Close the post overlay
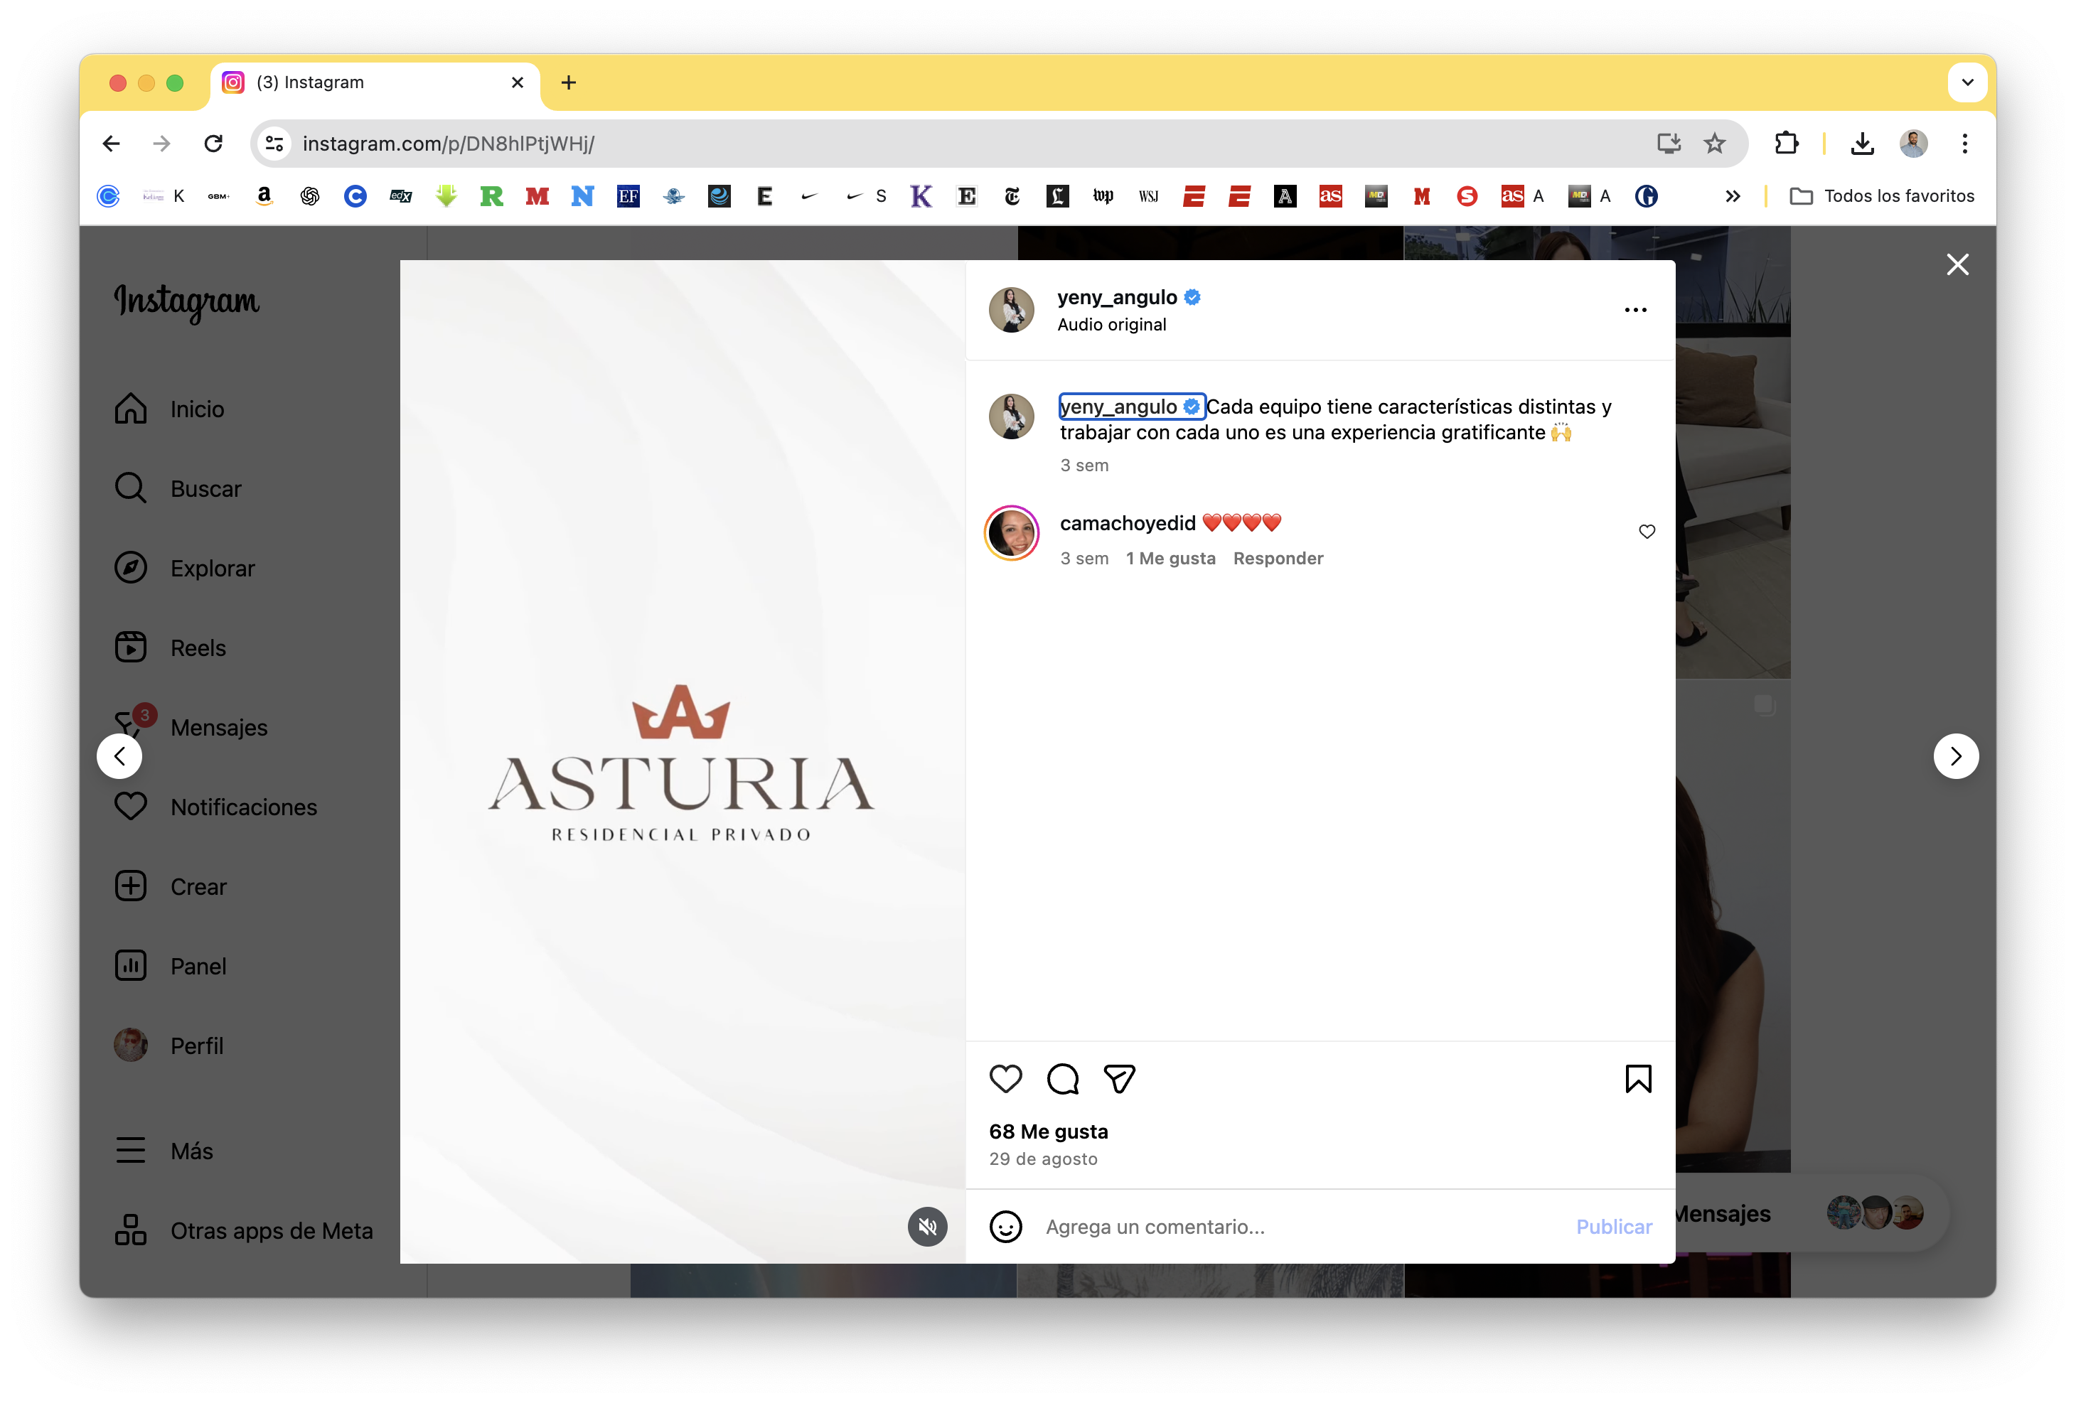 click(x=1957, y=264)
